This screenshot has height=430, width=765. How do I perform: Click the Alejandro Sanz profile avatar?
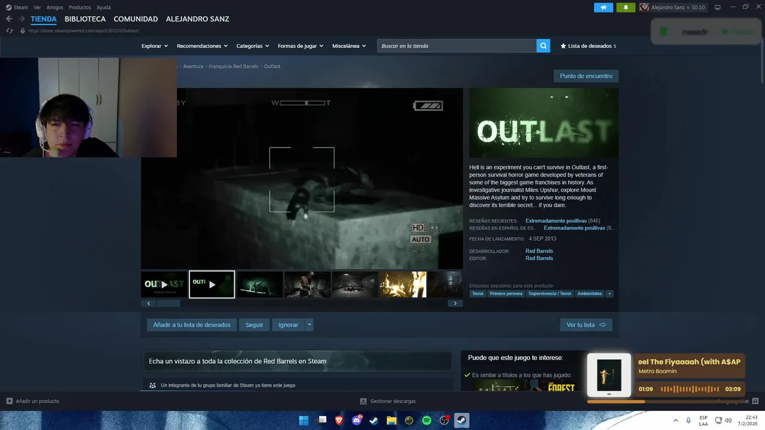pos(644,7)
